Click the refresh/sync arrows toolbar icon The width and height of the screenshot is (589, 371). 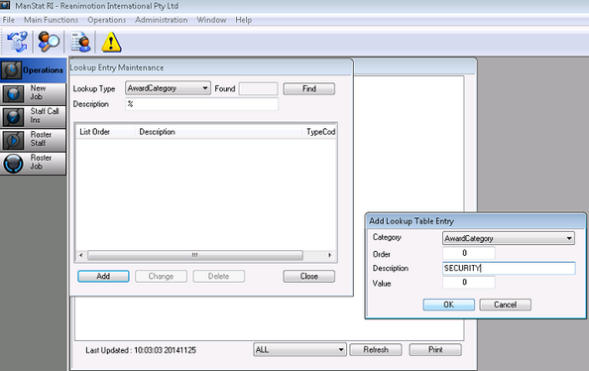(17, 42)
